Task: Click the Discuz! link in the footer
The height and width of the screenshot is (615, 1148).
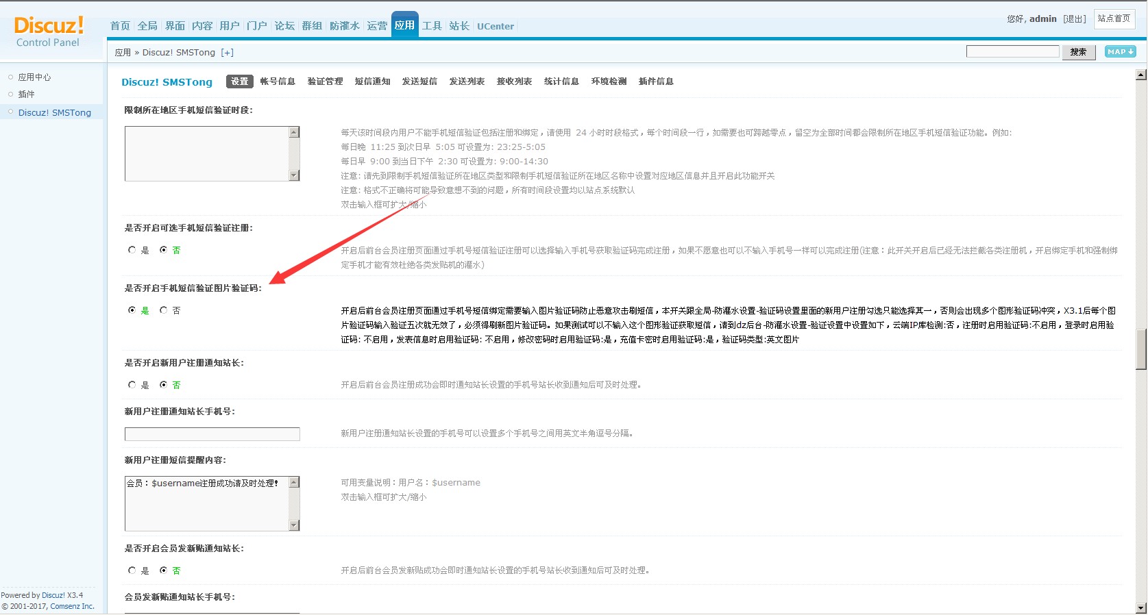Action: (53, 595)
